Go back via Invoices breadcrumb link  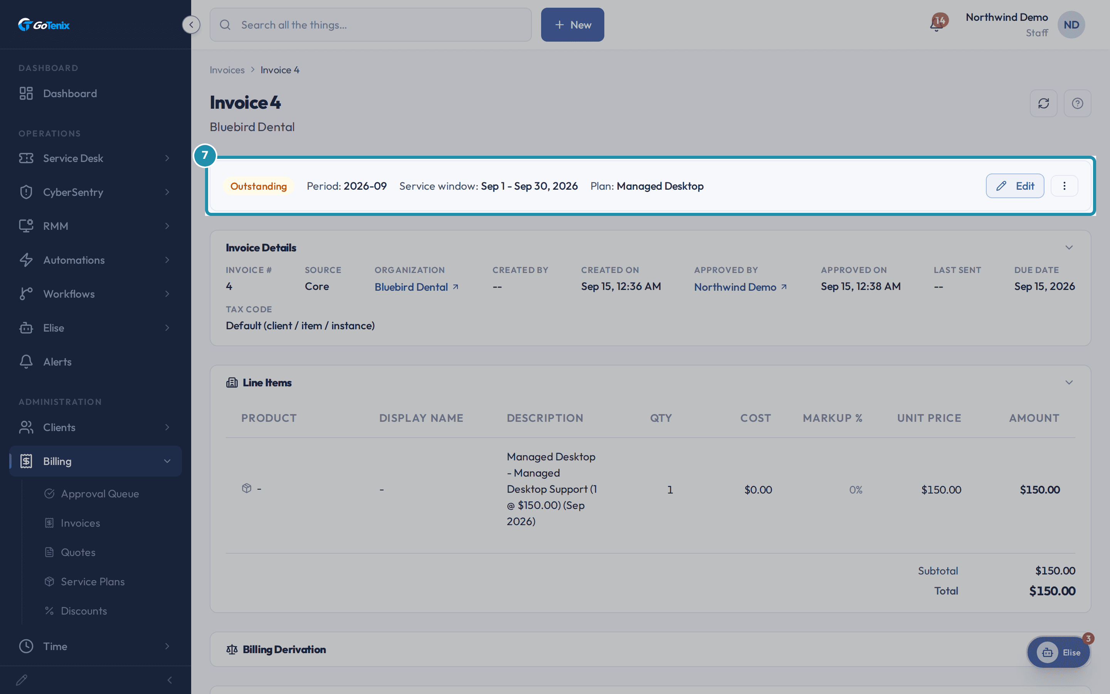click(227, 70)
